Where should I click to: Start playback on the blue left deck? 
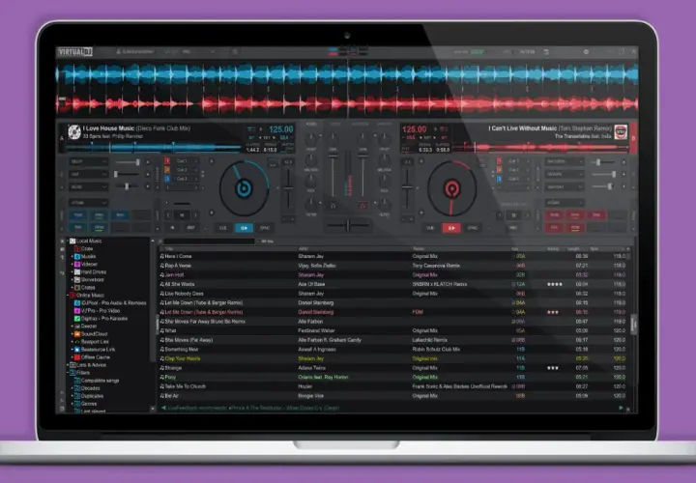(244, 228)
